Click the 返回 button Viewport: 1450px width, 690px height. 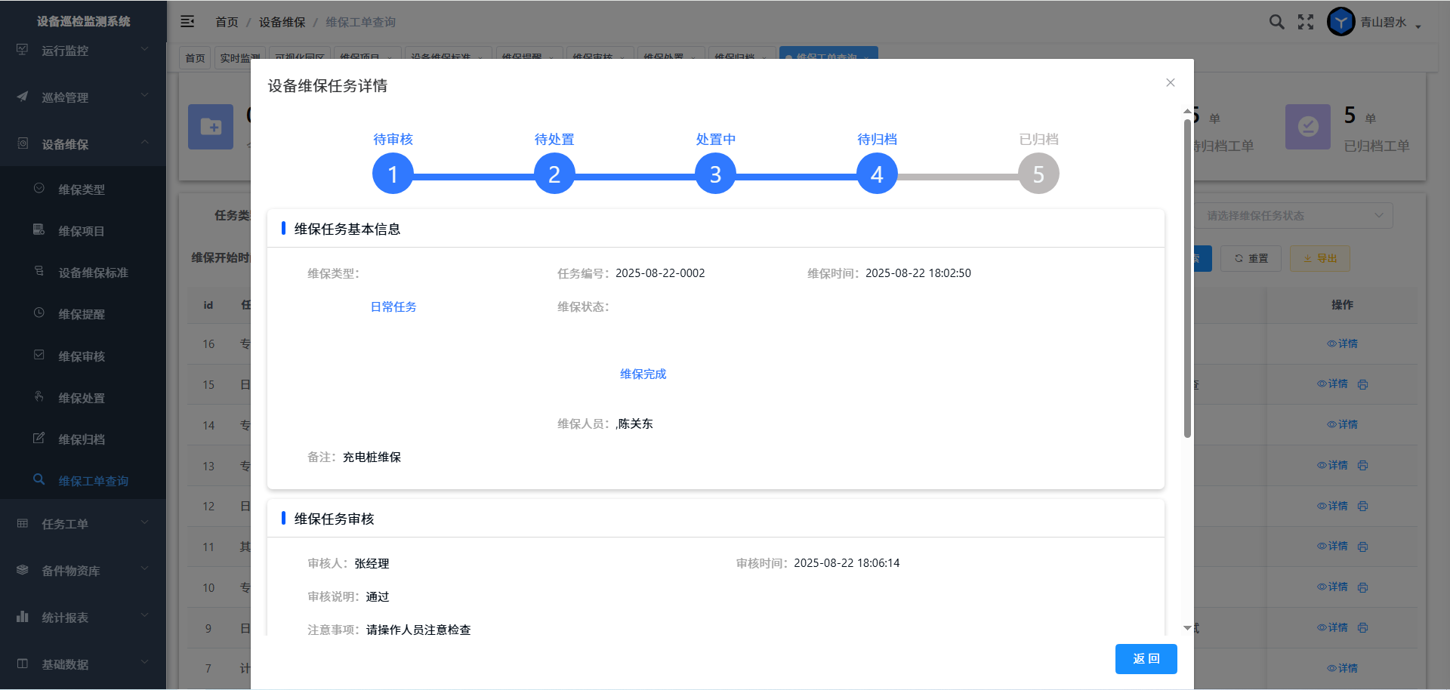tap(1146, 659)
